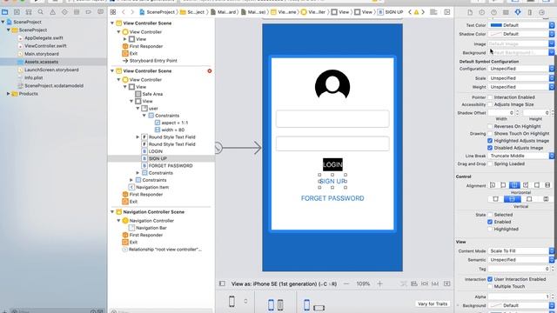Open the Test navigator diamond icon

[x=64, y=12]
